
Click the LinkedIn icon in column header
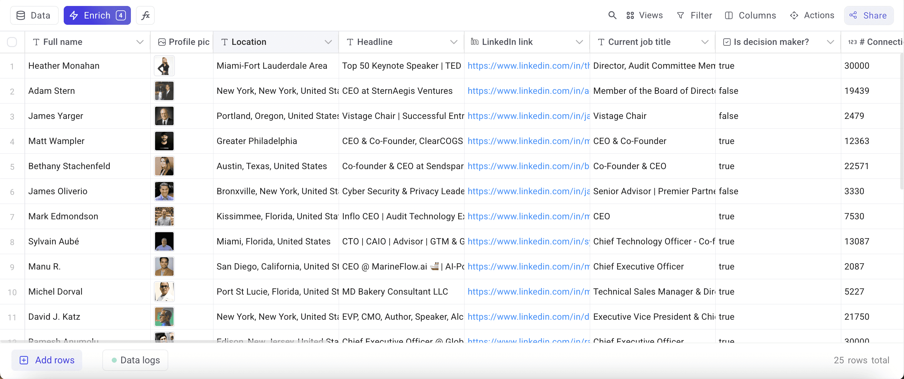[475, 42]
